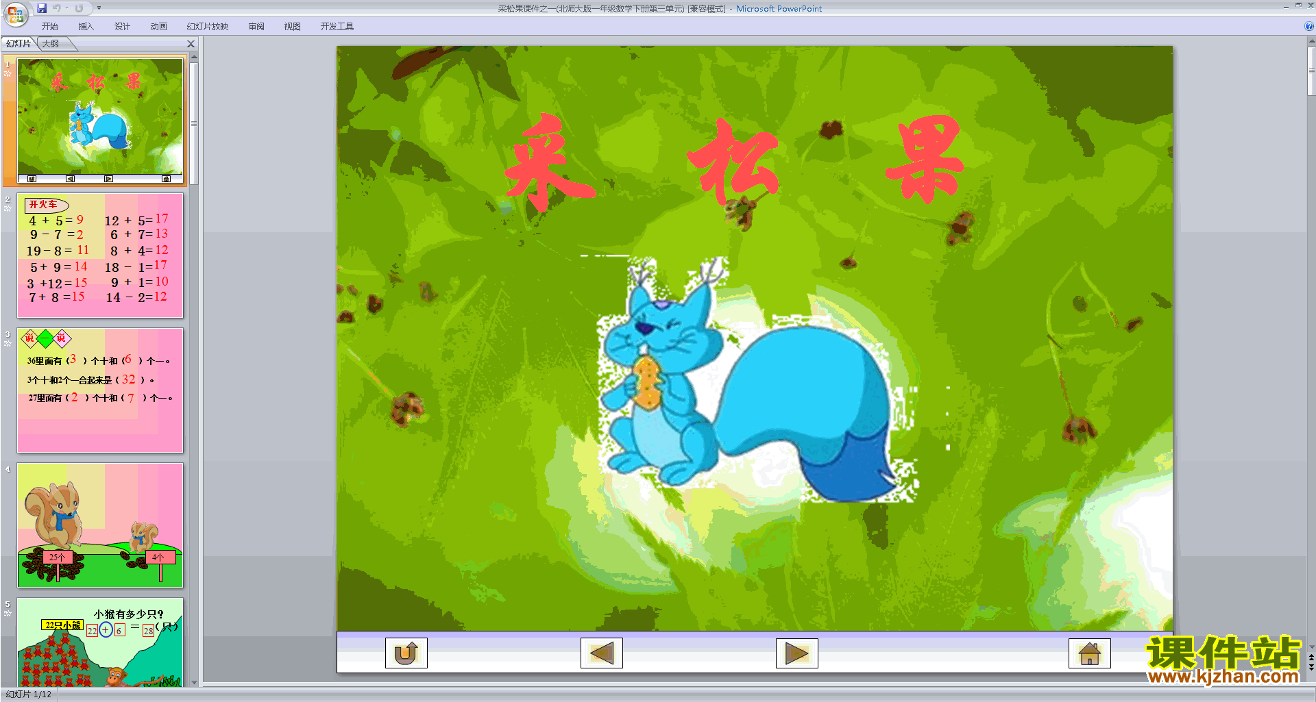
Task: Open the 开始 ribbon tab
Action: click(50, 26)
